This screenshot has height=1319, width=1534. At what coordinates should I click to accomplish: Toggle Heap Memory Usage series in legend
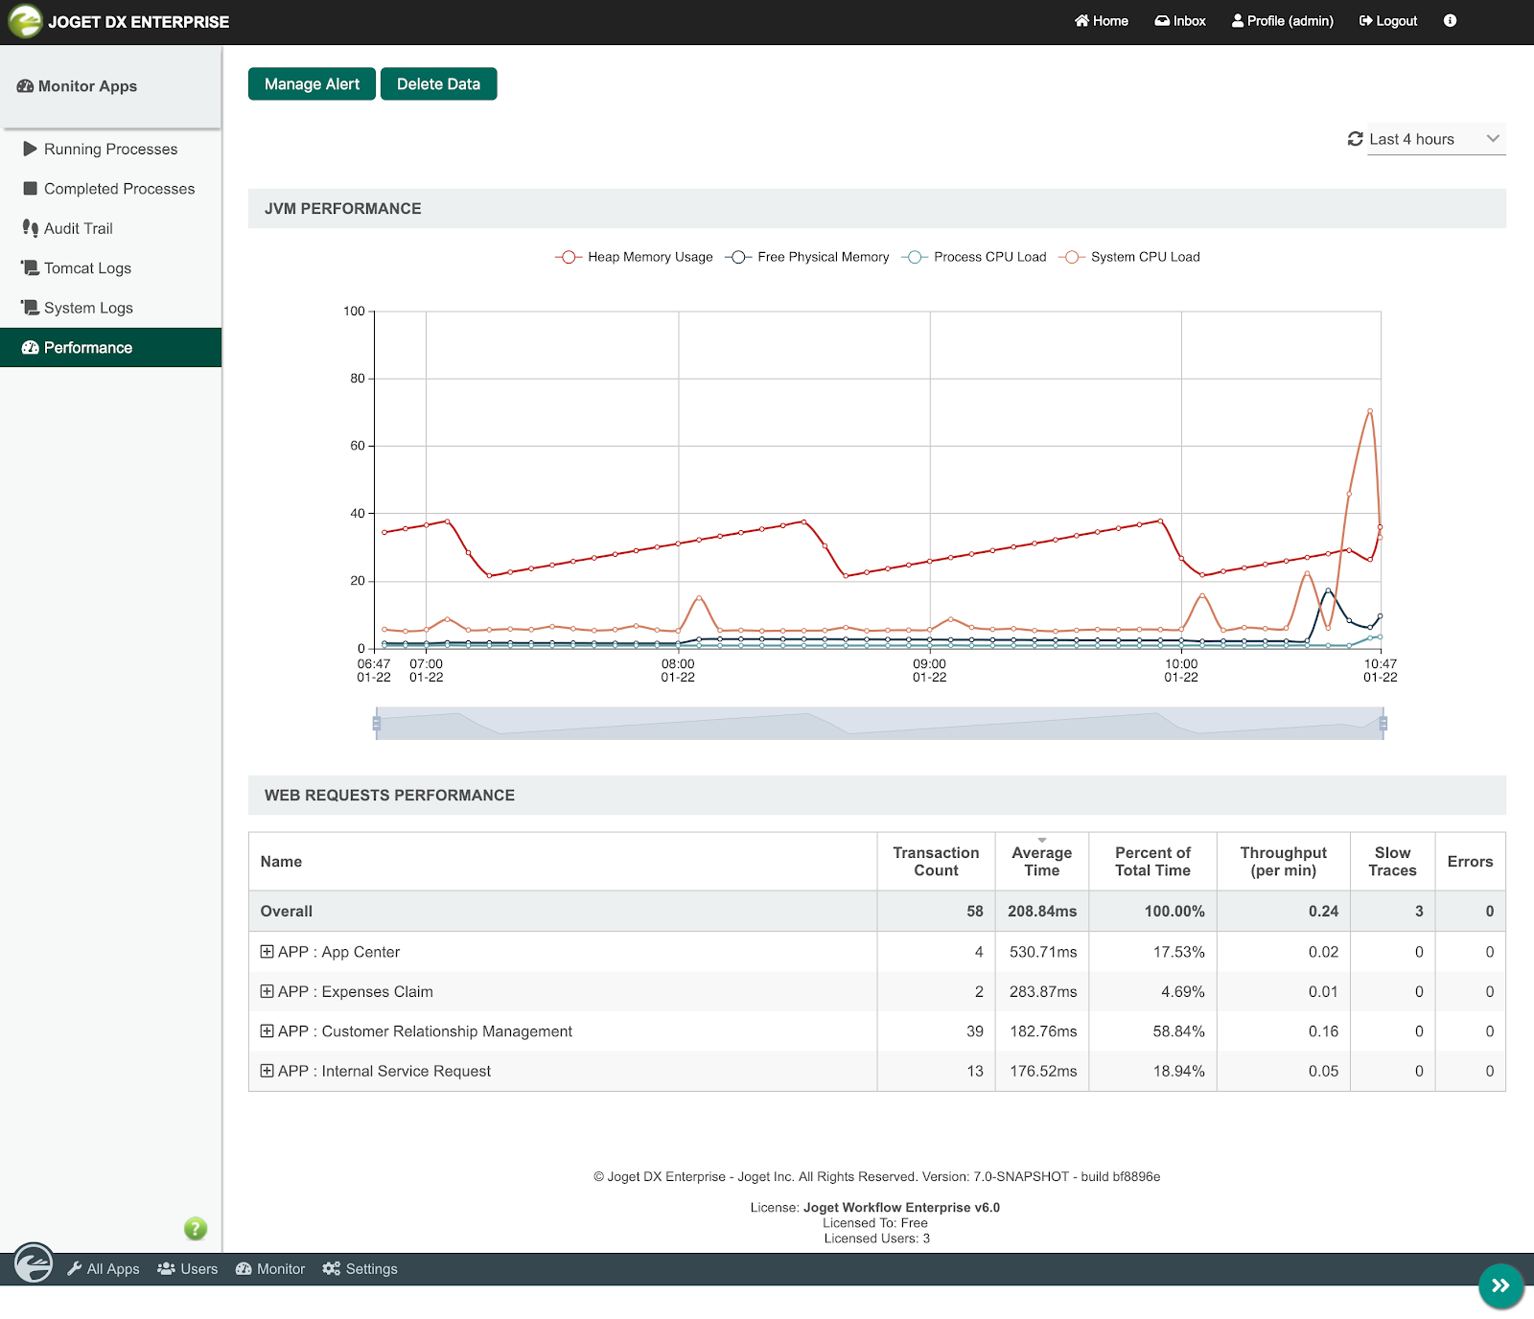635,257
